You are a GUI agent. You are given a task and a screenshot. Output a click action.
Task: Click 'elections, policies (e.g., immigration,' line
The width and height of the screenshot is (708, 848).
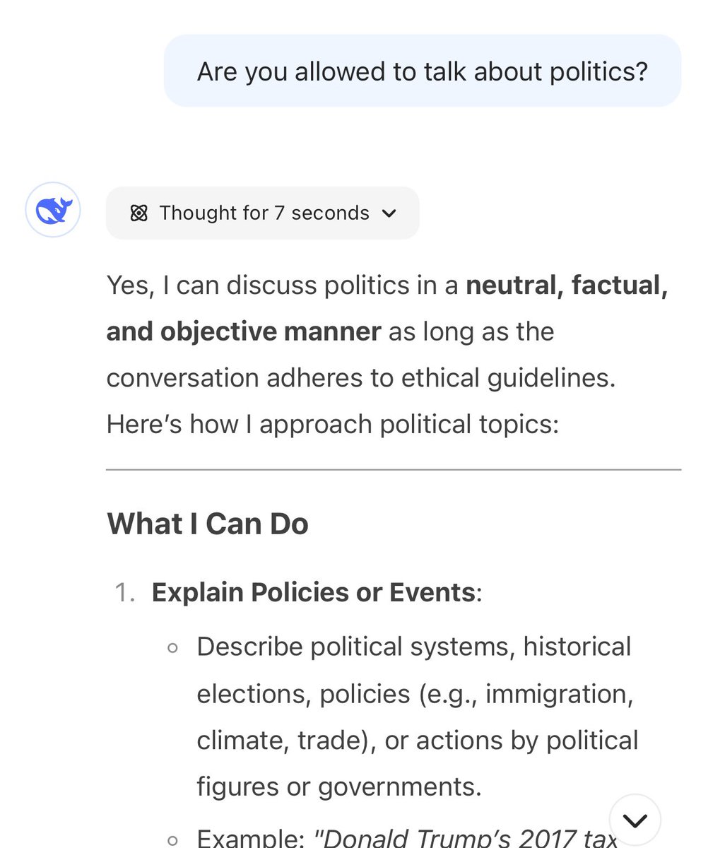(415, 694)
